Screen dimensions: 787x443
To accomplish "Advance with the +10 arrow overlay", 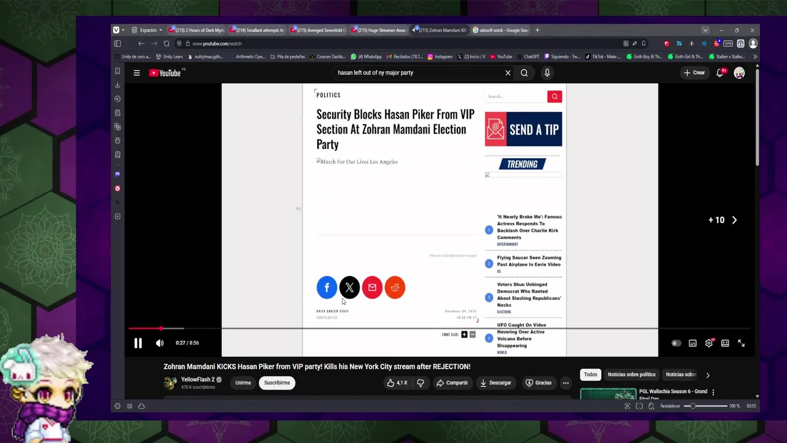I will tap(722, 220).
